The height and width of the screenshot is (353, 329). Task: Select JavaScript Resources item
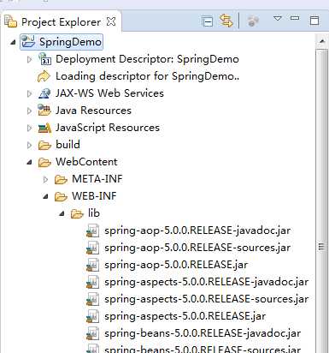tap(108, 128)
